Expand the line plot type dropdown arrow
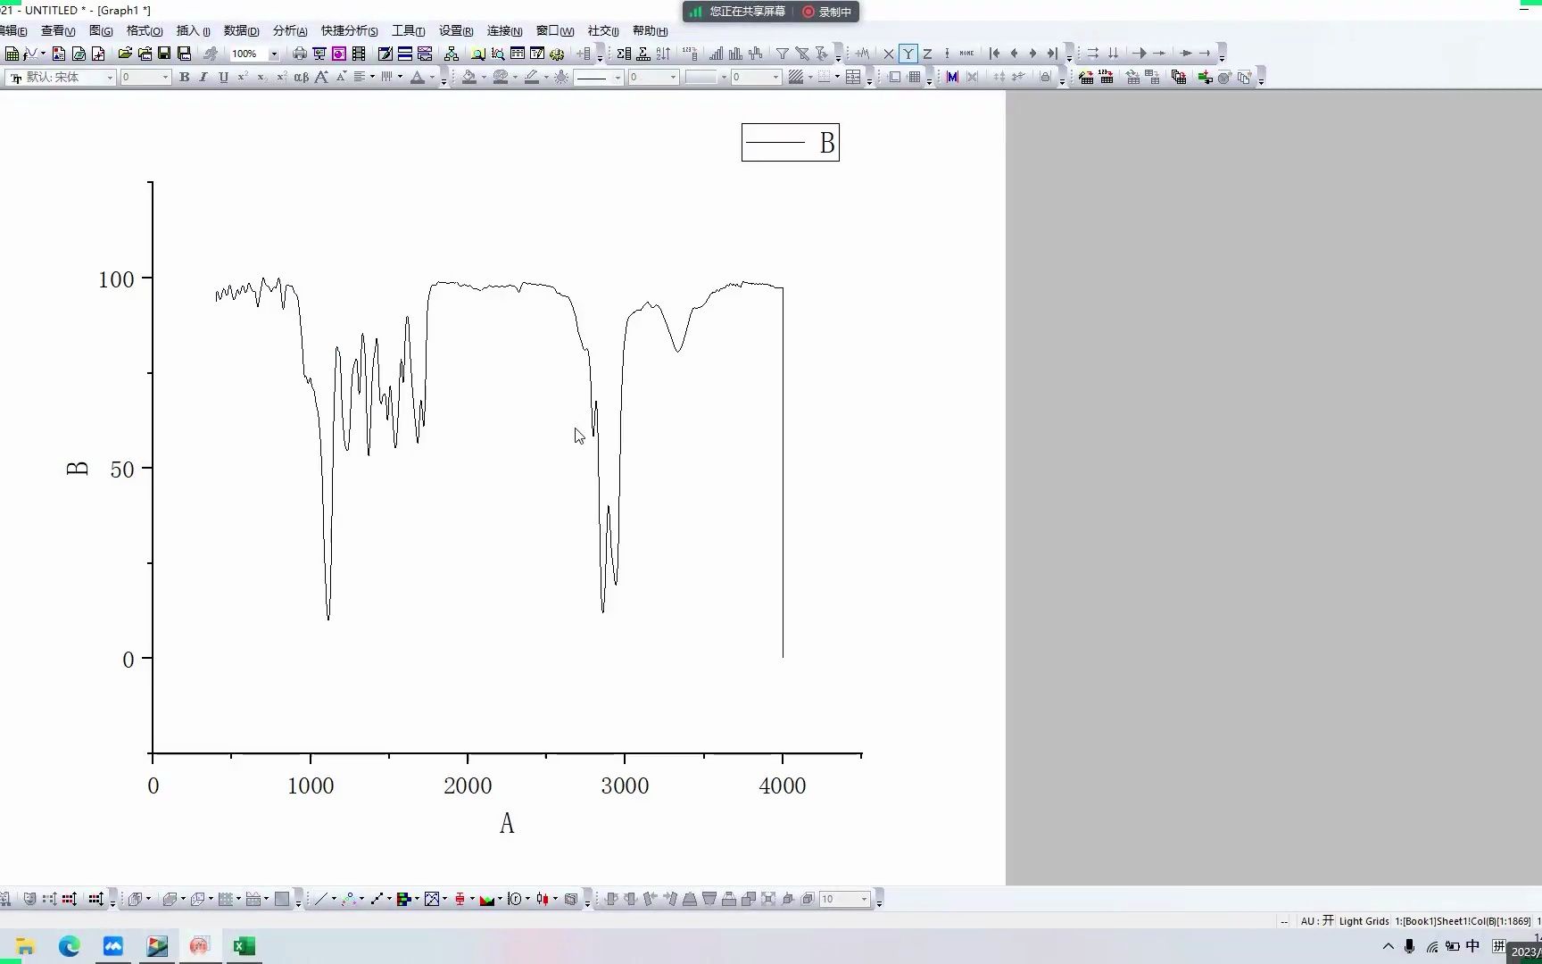The width and height of the screenshot is (1542, 964). (x=334, y=899)
